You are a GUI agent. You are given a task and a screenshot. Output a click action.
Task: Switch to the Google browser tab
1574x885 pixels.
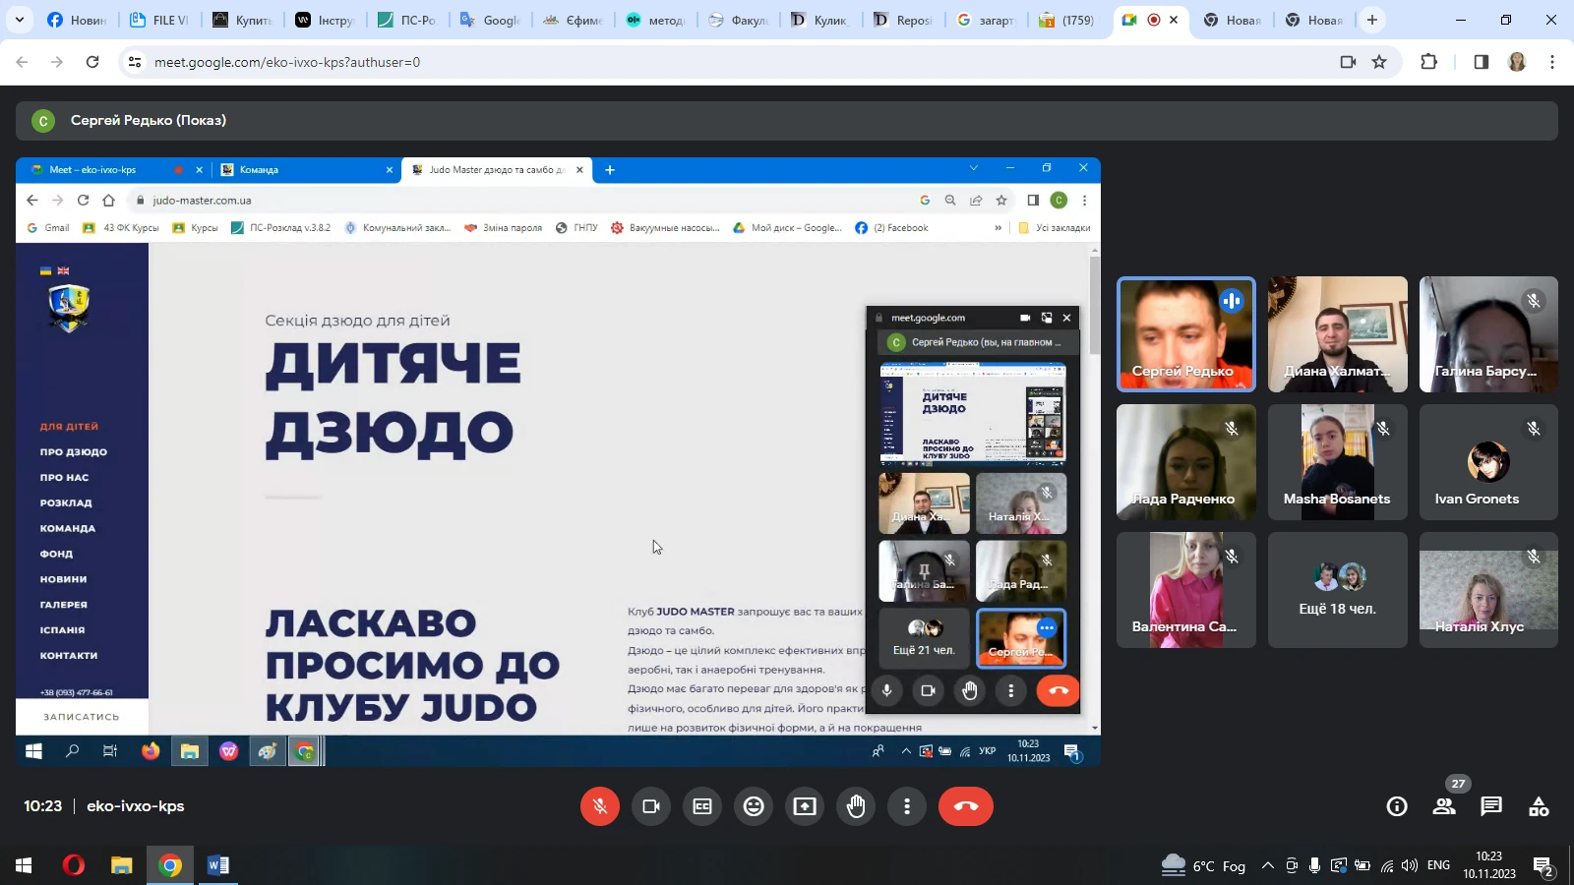490,20
